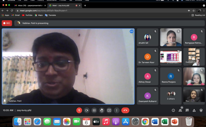
Task: Open the Activities icon
Action: click(194, 111)
